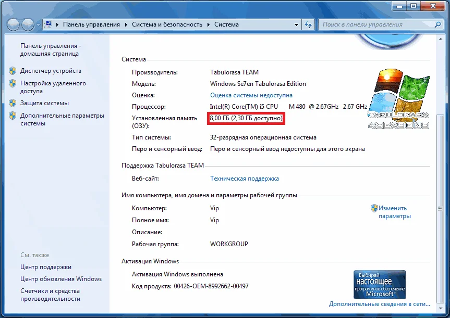Image resolution: width=450 pixels, height=318 pixels.
Task: Click the scrollbar up arrow
Action: pyautogui.click(x=440, y=39)
